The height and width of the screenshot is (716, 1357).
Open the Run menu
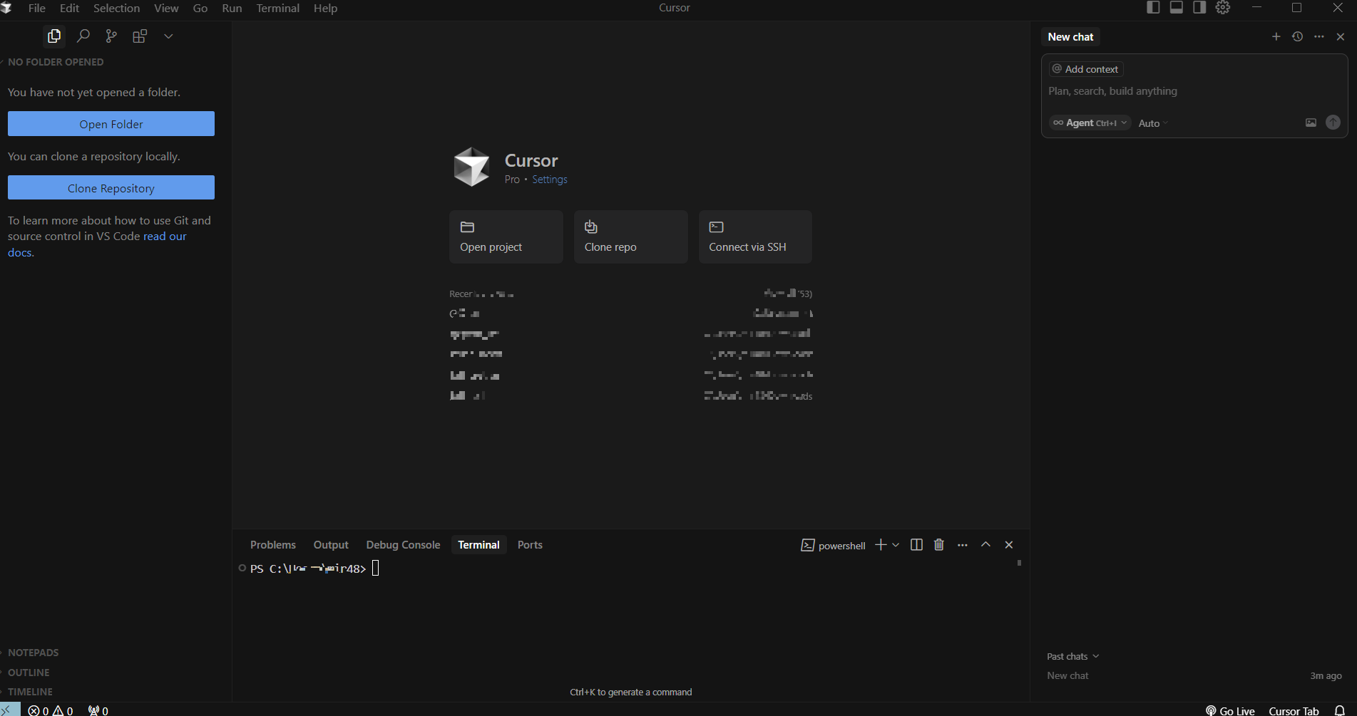coord(232,8)
